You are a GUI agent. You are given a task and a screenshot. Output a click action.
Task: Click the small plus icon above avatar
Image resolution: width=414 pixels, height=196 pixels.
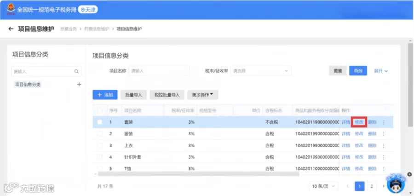coord(409,174)
